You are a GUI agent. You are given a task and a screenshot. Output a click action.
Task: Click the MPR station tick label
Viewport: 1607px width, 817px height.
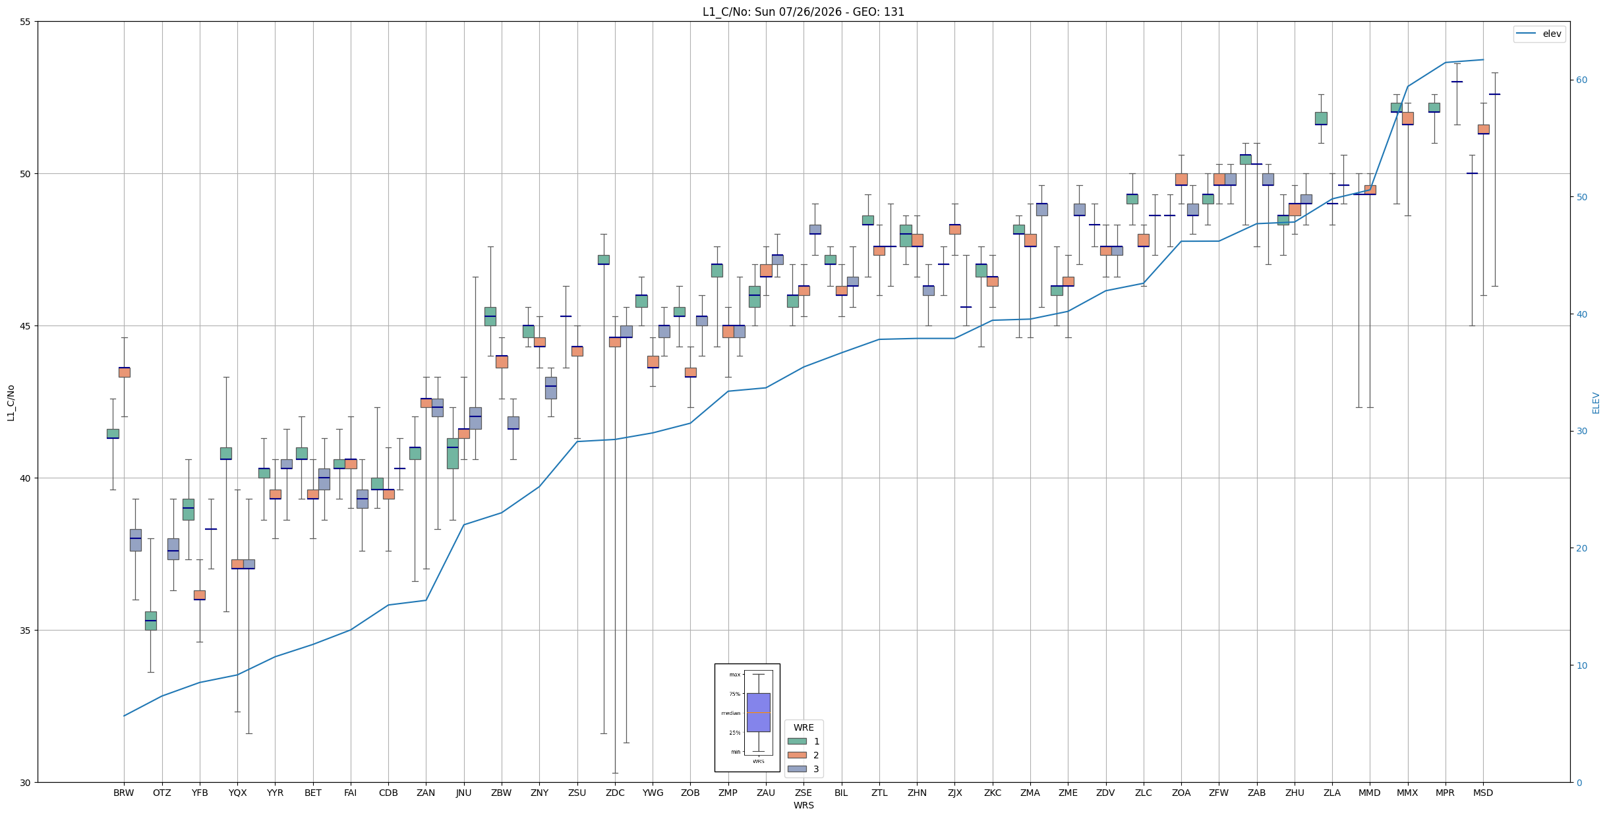tap(1445, 793)
